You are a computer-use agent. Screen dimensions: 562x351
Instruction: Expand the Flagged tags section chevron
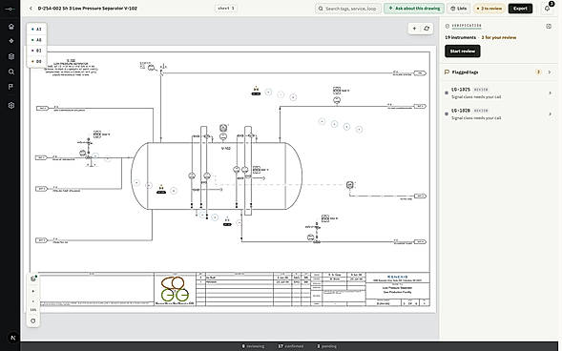[x=550, y=72]
